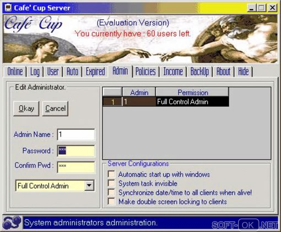Image resolution: width=281 pixels, height=232 pixels.
Task: Click the Café Cup logo in banner
Action: (33, 23)
